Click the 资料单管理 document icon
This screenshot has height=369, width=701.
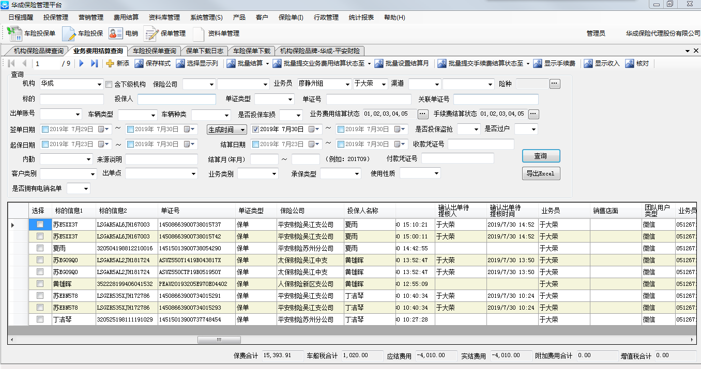pyautogui.click(x=199, y=34)
